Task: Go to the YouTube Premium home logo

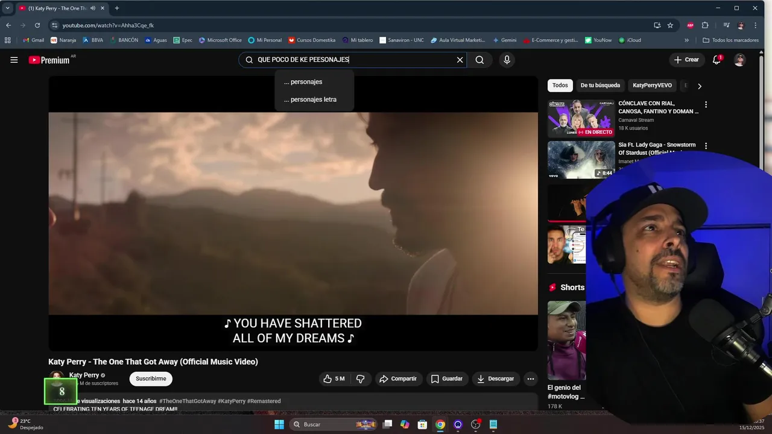Action: 51,60
